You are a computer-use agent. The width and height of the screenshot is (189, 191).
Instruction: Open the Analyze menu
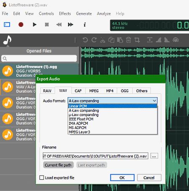coord(104,13)
